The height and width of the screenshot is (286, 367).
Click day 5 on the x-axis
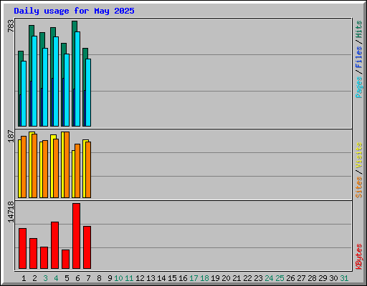click(x=67, y=278)
